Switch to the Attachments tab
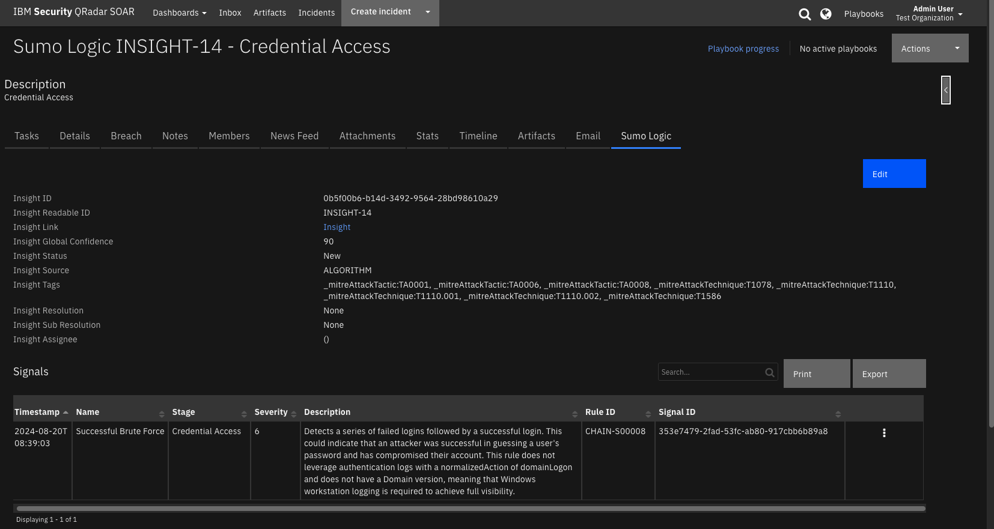 (x=368, y=136)
